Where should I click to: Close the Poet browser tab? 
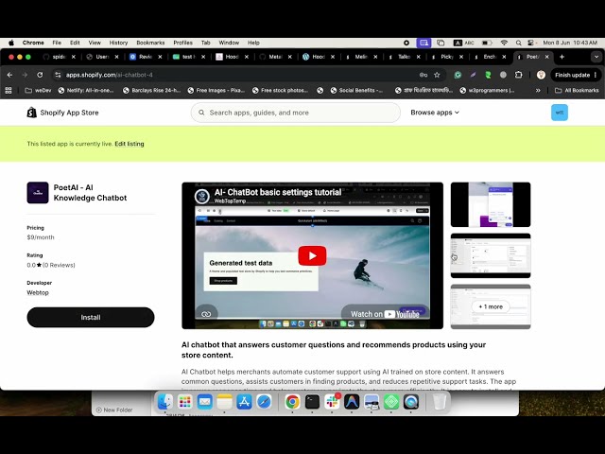tap(546, 57)
